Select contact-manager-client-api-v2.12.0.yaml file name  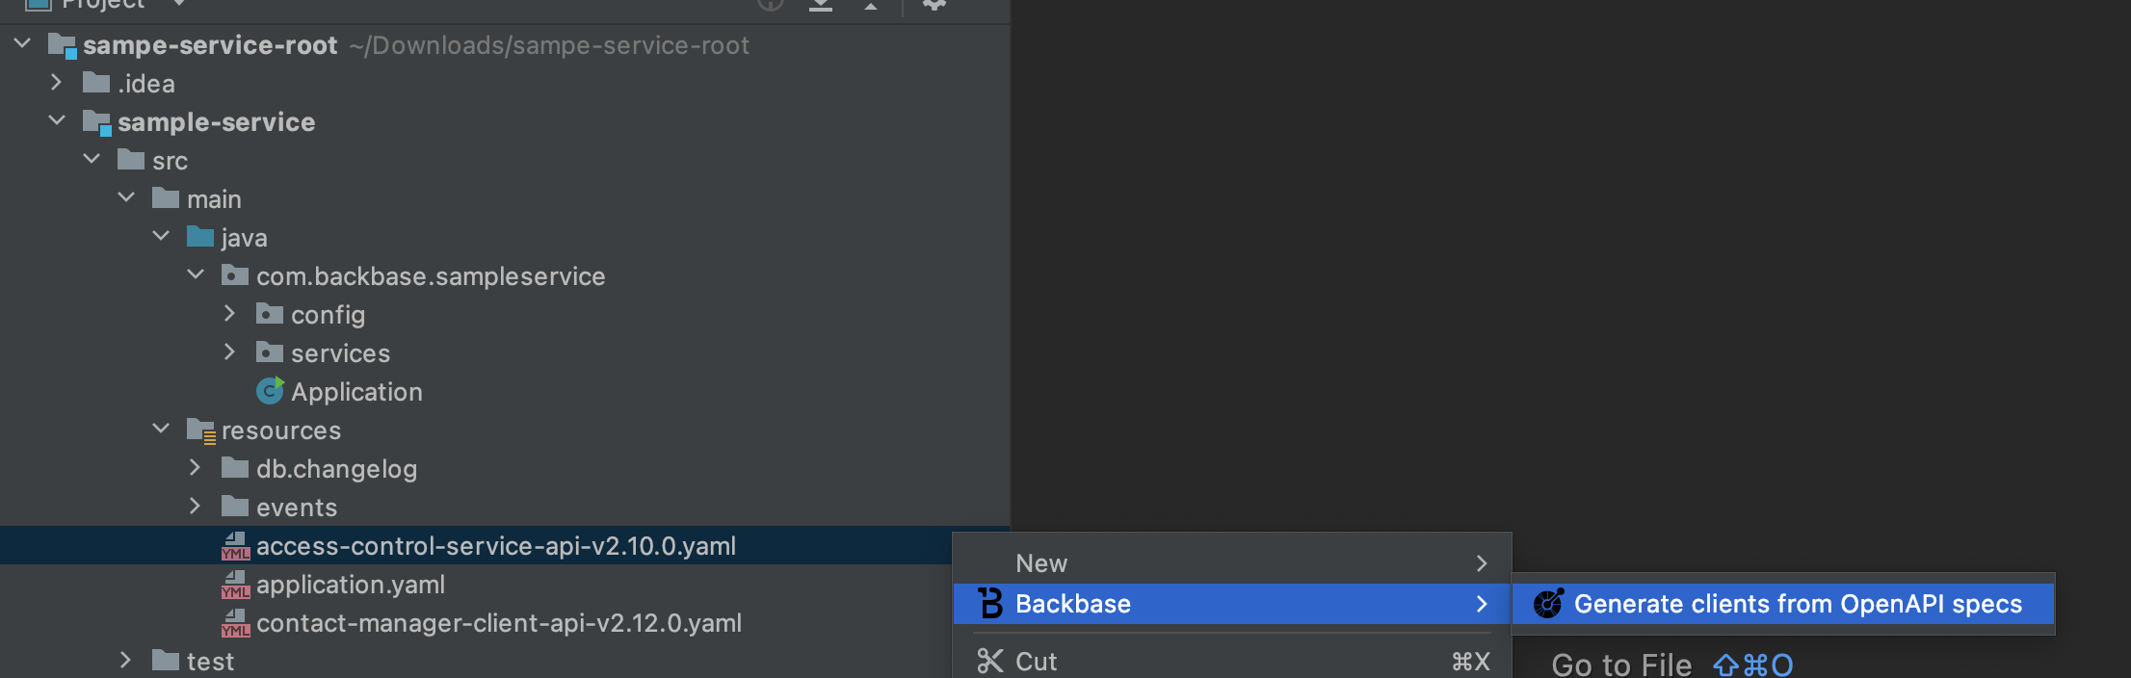[499, 623]
